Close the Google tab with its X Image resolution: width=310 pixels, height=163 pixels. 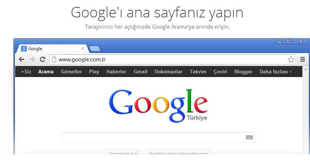(x=83, y=49)
